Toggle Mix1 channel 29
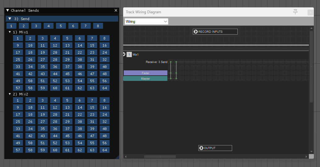320x167 pixels. coord(67,60)
